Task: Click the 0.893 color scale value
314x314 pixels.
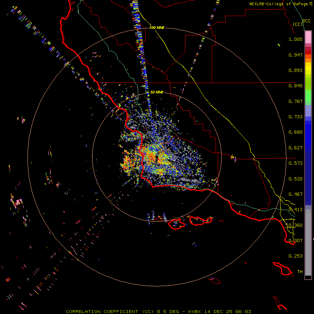Action: click(x=296, y=70)
